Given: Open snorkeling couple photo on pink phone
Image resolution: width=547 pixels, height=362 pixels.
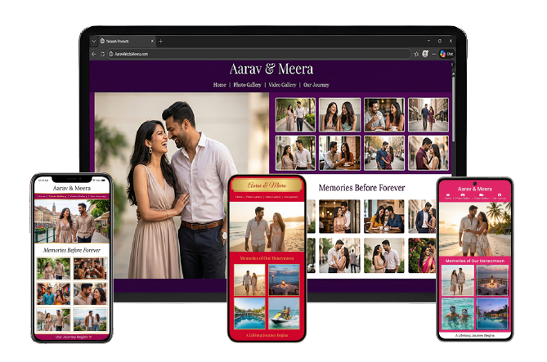Looking at the screenshot, I should click(x=457, y=314).
